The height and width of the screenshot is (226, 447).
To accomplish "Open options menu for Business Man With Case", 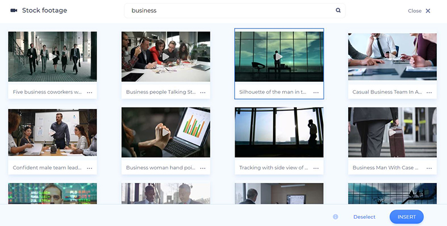I will pyautogui.click(x=429, y=168).
